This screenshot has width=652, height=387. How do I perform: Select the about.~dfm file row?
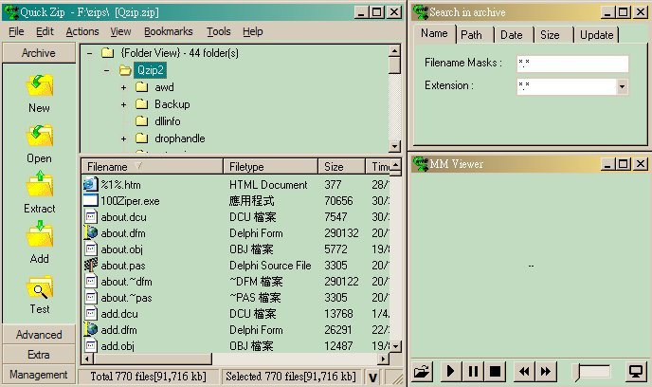pos(236,282)
